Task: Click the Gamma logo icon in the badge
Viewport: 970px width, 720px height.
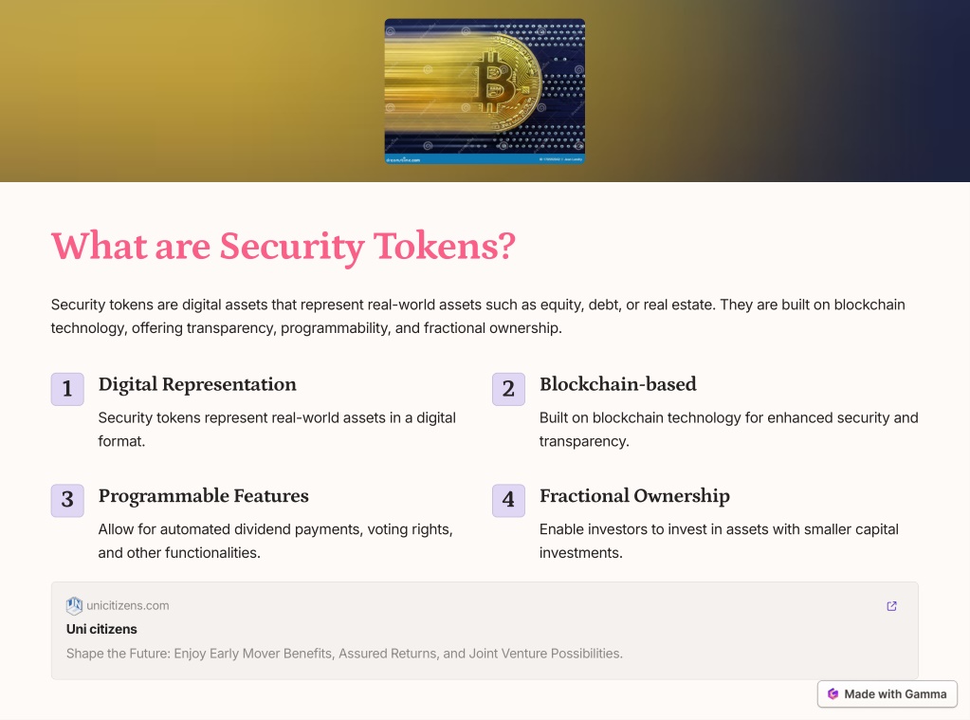Action: pos(833,694)
